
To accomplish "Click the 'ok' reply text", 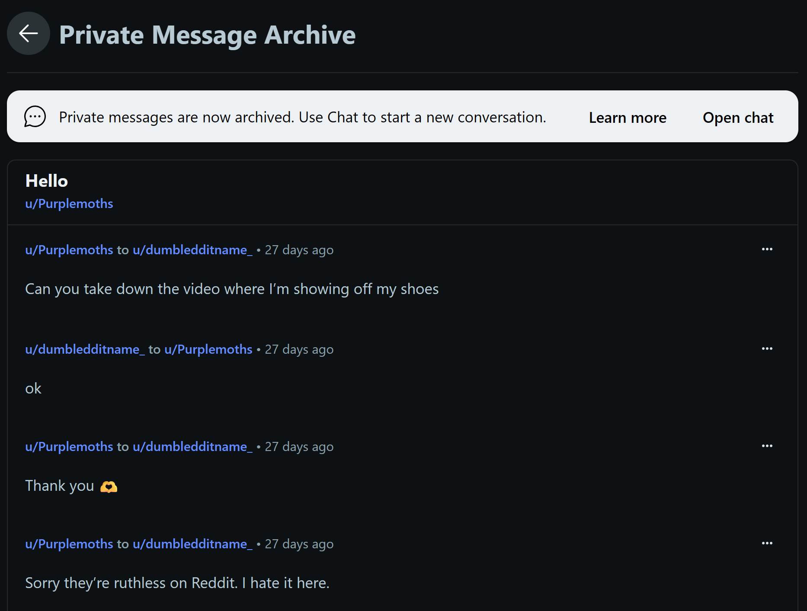I will coord(33,388).
